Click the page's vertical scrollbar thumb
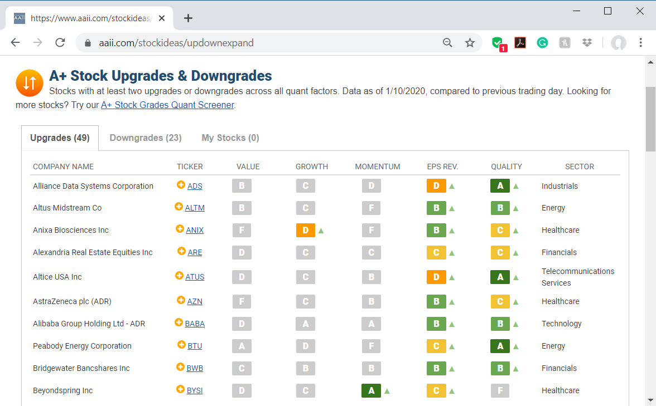656x406 pixels. tap(650, 119)
